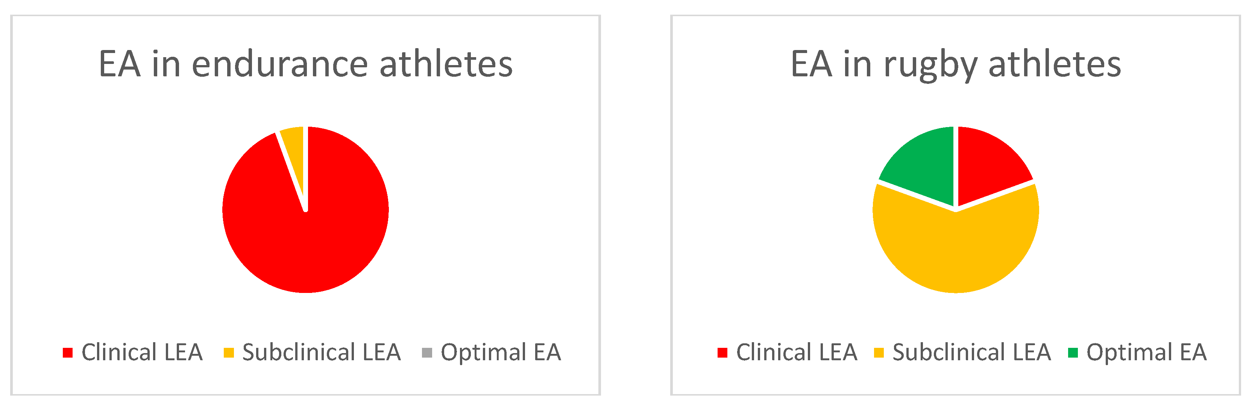This screenshot has height=408, width=1249.
Task: Select "Subclinical LEA" legend text in endurance chart
Action: pyautogui.click(x=322, y=352)
